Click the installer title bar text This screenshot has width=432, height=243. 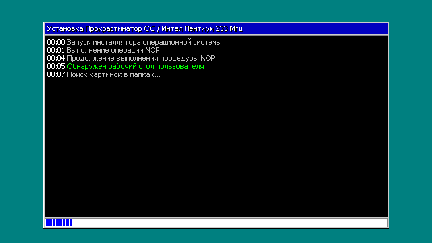tap(144, 28)
